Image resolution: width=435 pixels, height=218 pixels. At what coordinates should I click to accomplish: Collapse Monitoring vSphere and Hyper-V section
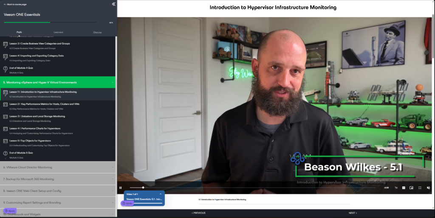tap(113, 82)
